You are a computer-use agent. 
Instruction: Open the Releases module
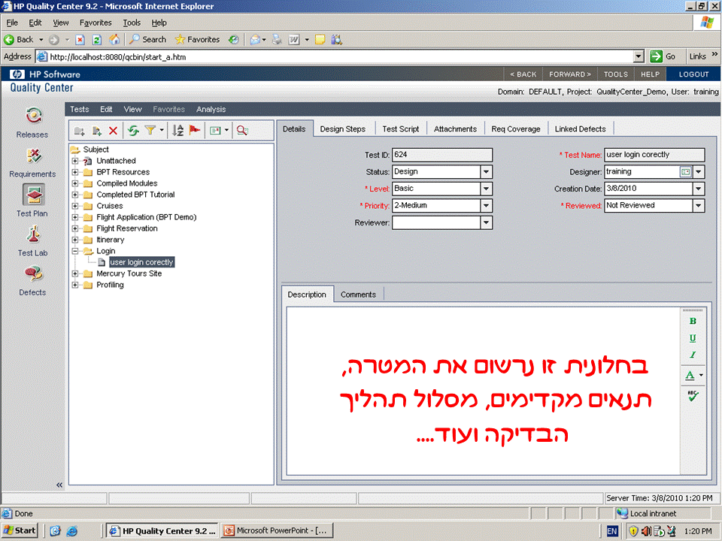pyautogui.click(x=32, y=122)
